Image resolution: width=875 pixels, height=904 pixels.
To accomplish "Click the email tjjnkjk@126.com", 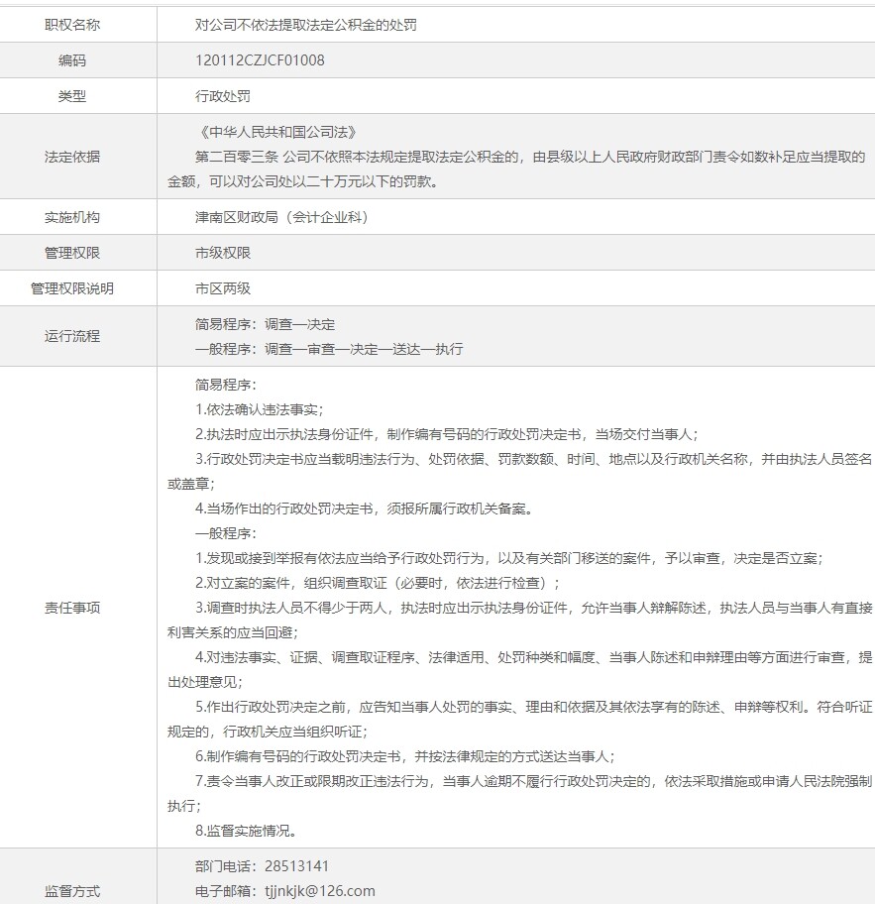I will pyautogui.click(x=320, y=891).
